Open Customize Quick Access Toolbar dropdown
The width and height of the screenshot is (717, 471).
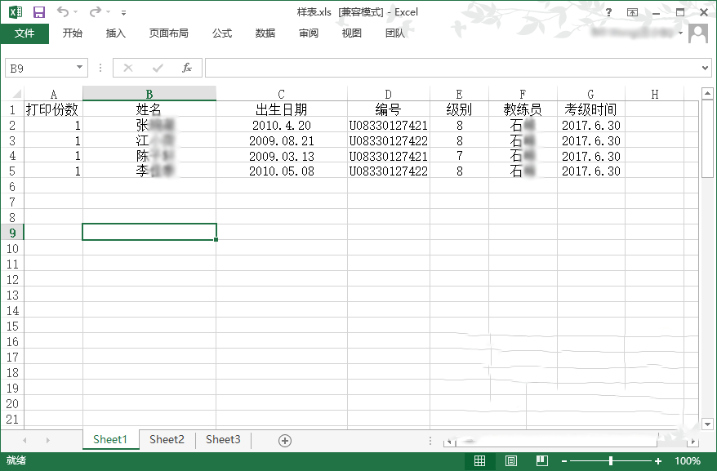pyautogui.click(x=123, y=13)
